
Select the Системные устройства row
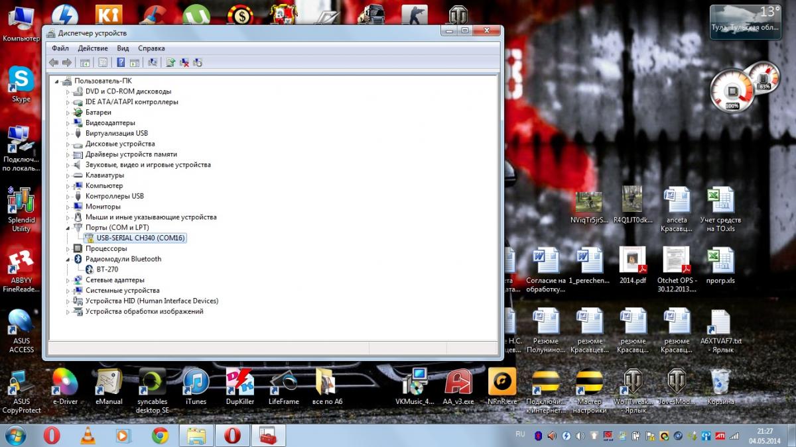[x=122, y=291]
